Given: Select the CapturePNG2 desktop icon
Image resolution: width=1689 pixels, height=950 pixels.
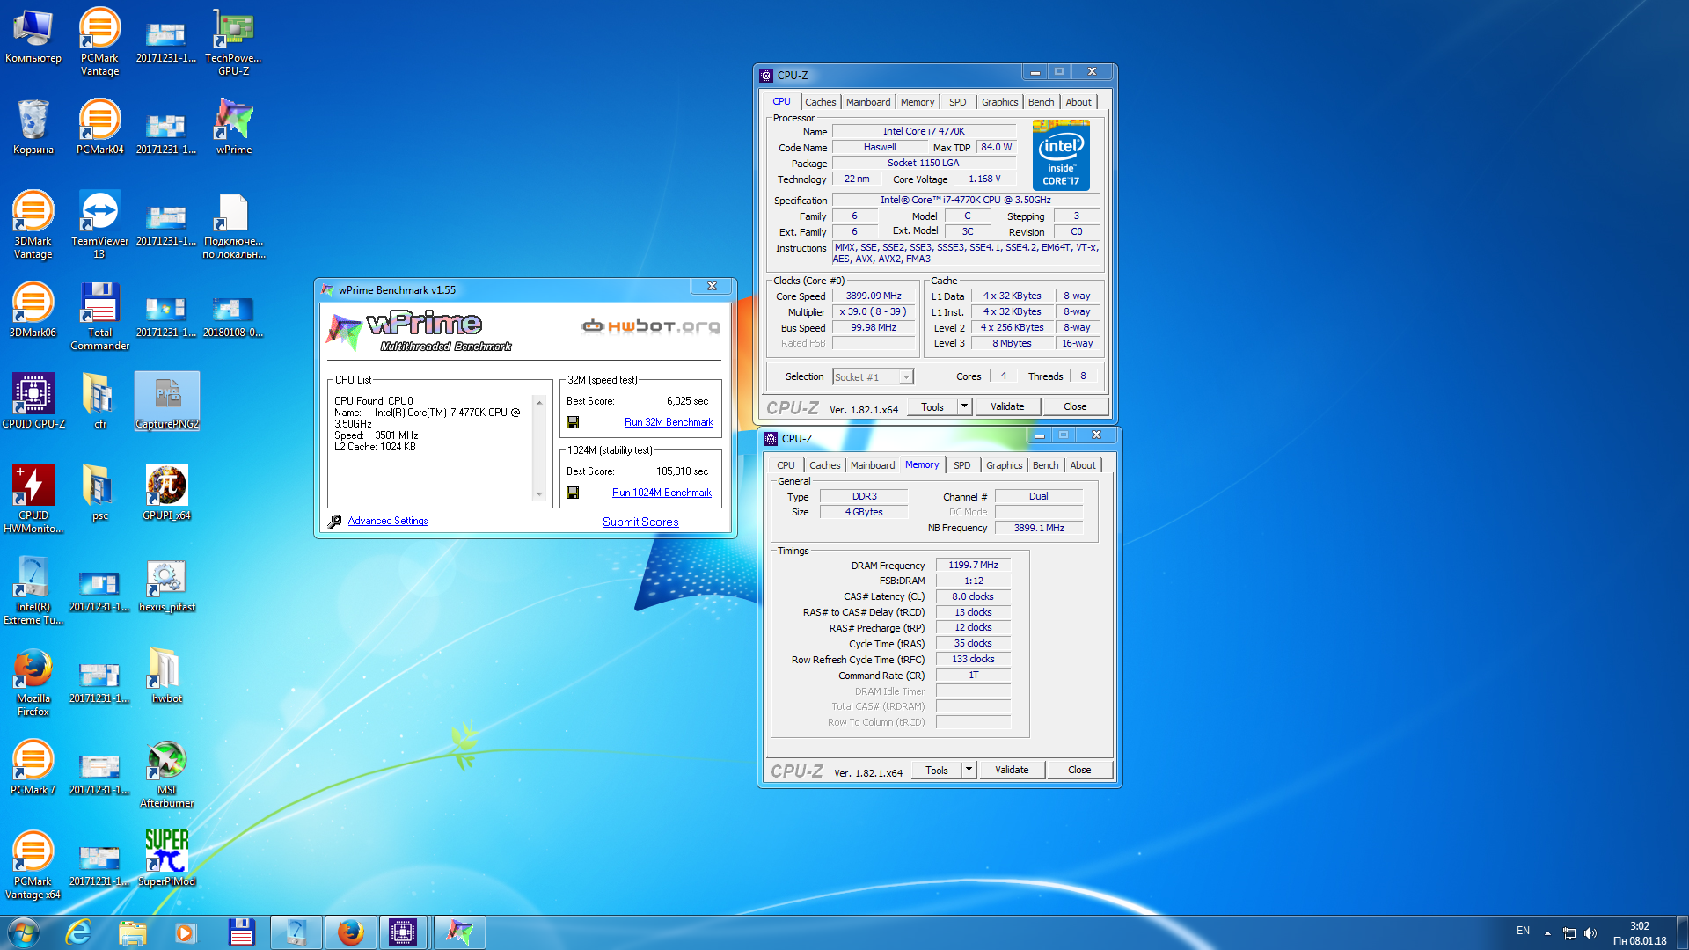Looking at the screenshot, I should [x=166, y=401].
